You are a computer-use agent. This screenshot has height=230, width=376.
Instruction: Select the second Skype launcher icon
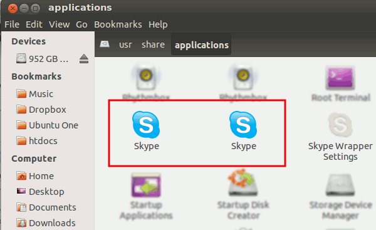243,125
